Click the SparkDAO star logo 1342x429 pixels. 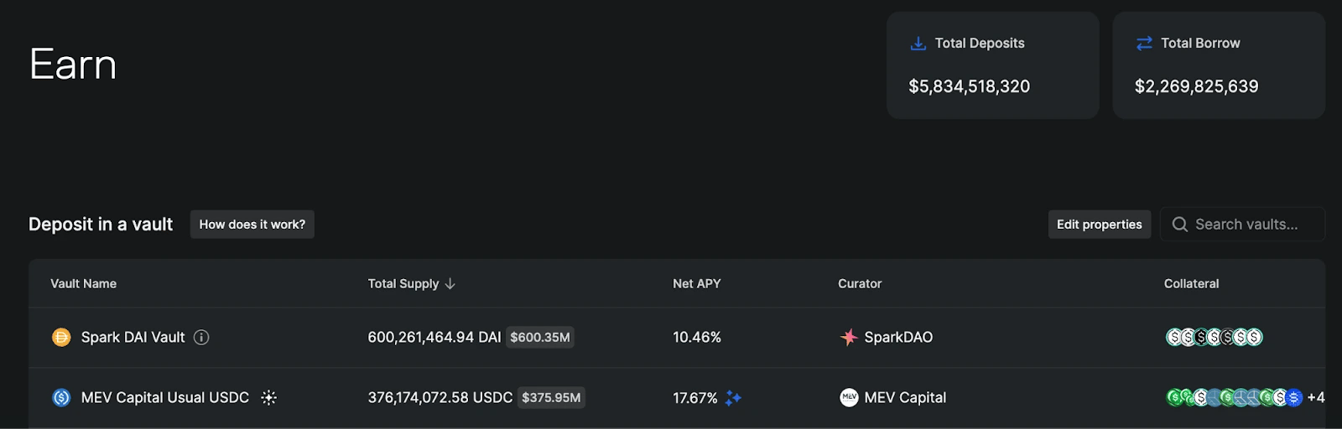[849, 338]
